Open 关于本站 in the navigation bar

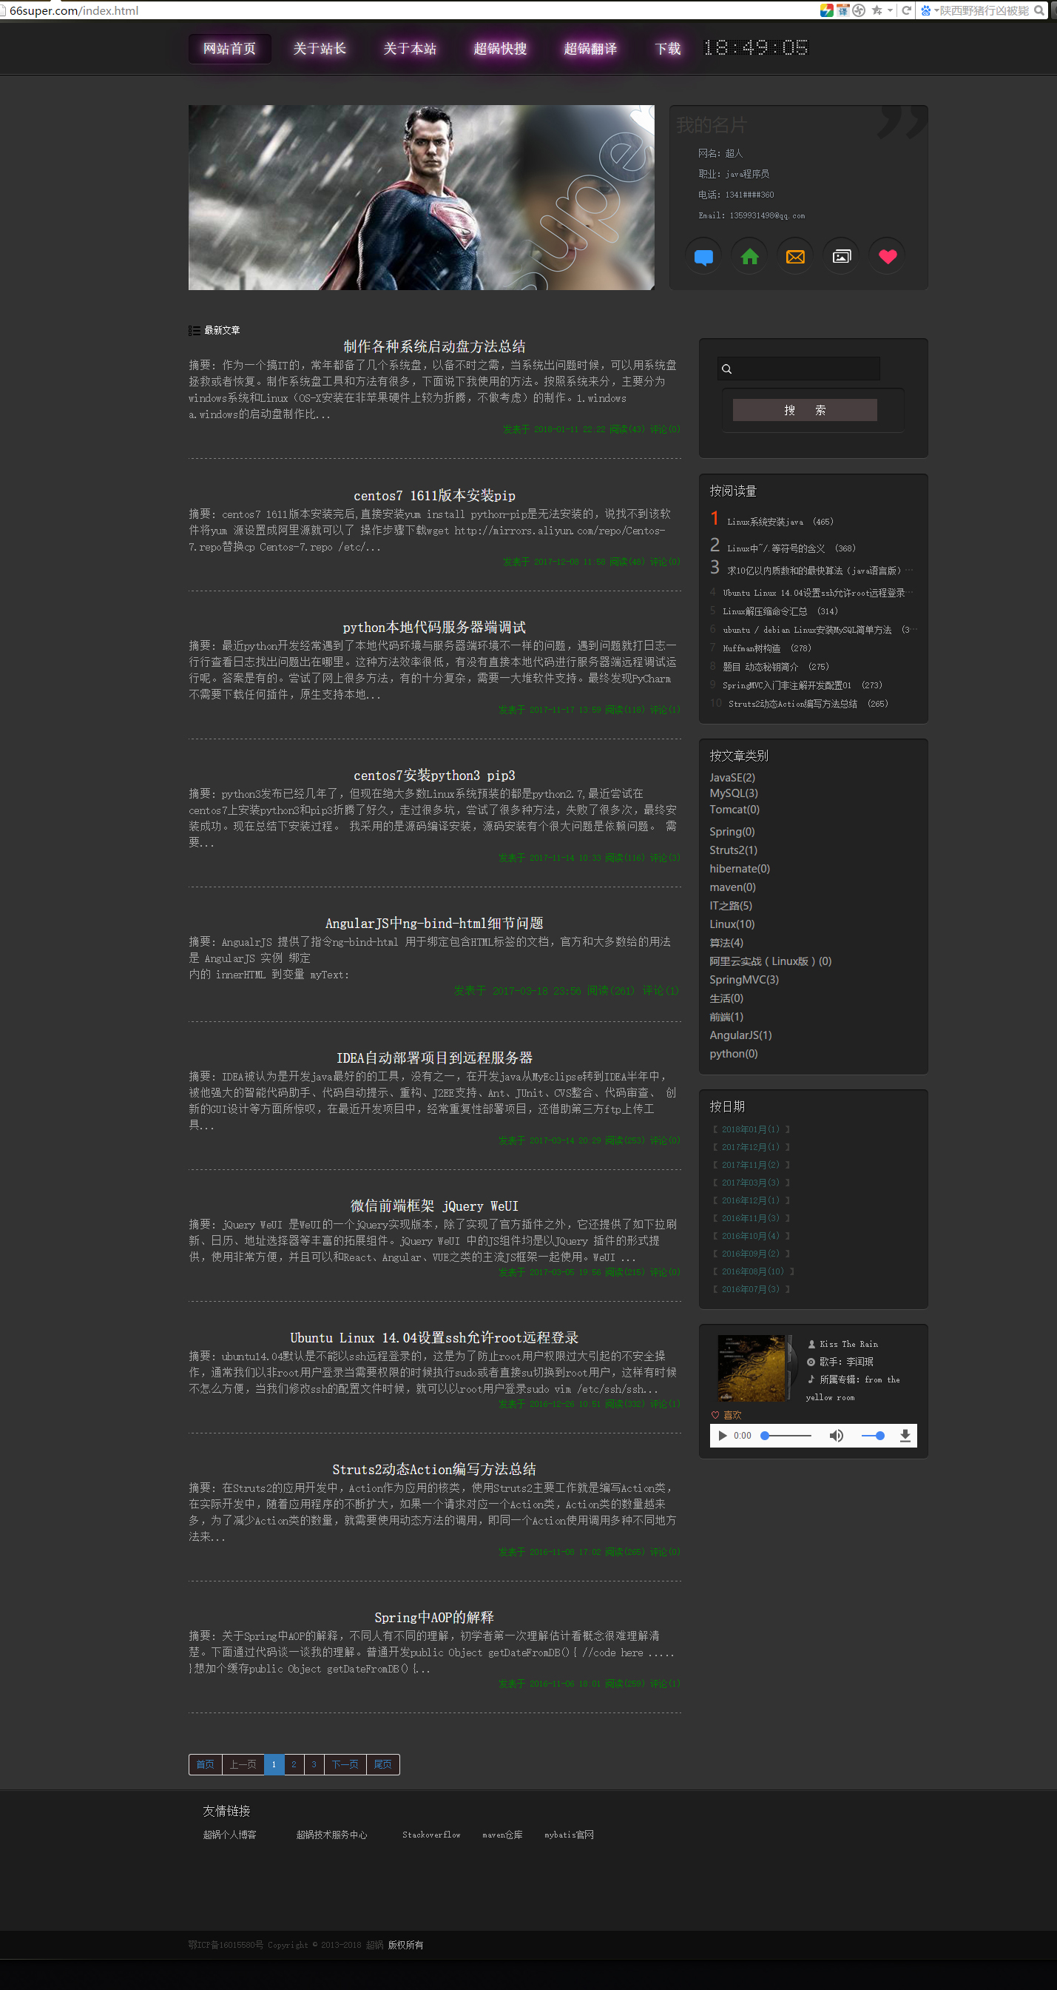[410, 49]
